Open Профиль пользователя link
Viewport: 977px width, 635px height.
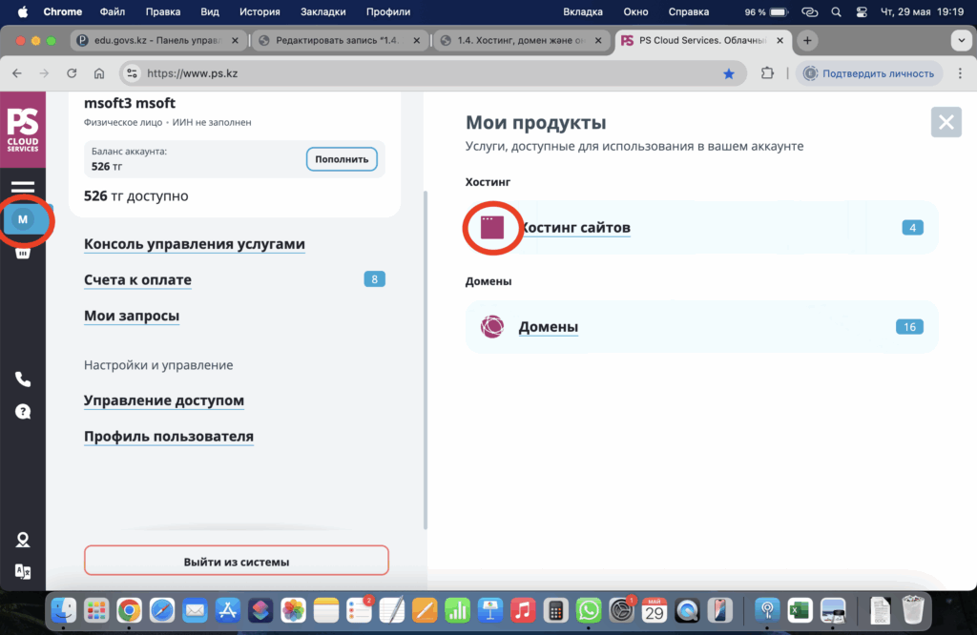pyautogui.click(x=169, y=437)
